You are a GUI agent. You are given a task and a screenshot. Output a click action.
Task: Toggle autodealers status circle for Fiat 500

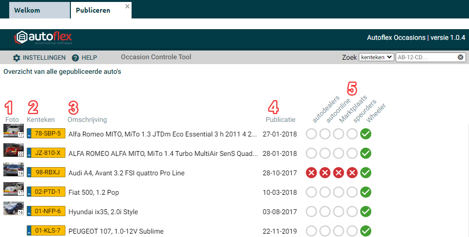(312, 192)
